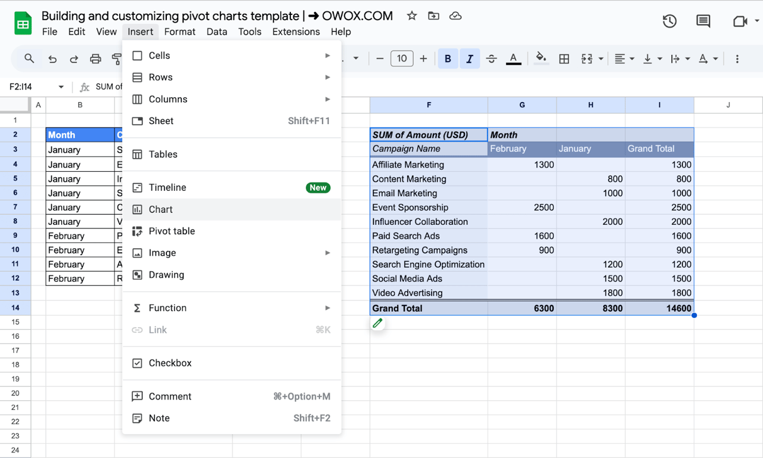
Task: Star this spreadsheet
Action: point(412,16)
